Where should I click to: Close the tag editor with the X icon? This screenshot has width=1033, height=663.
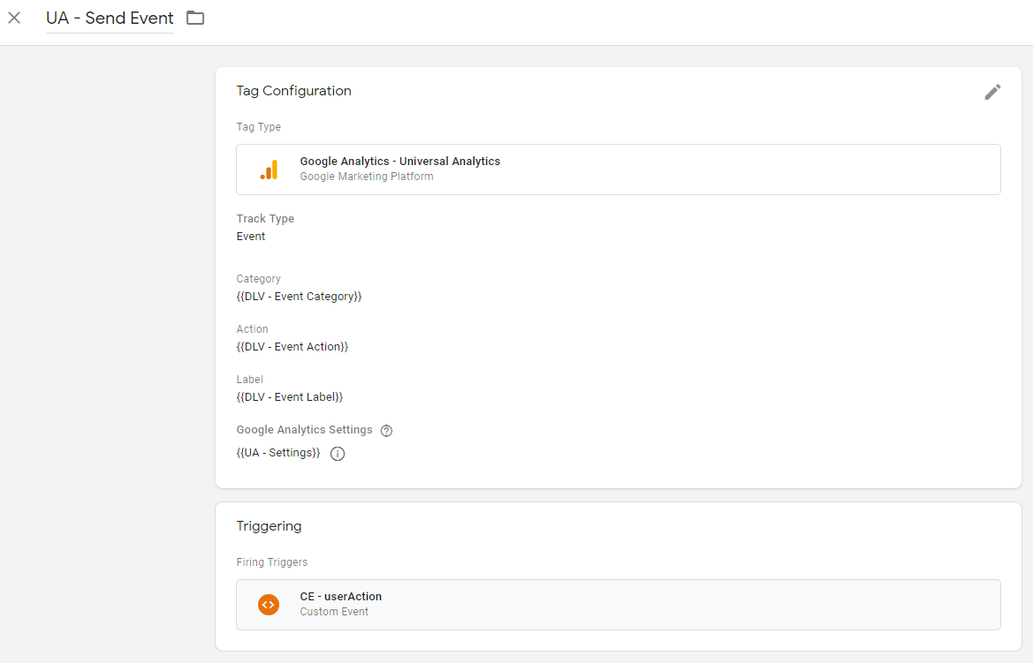click(14, 18)
